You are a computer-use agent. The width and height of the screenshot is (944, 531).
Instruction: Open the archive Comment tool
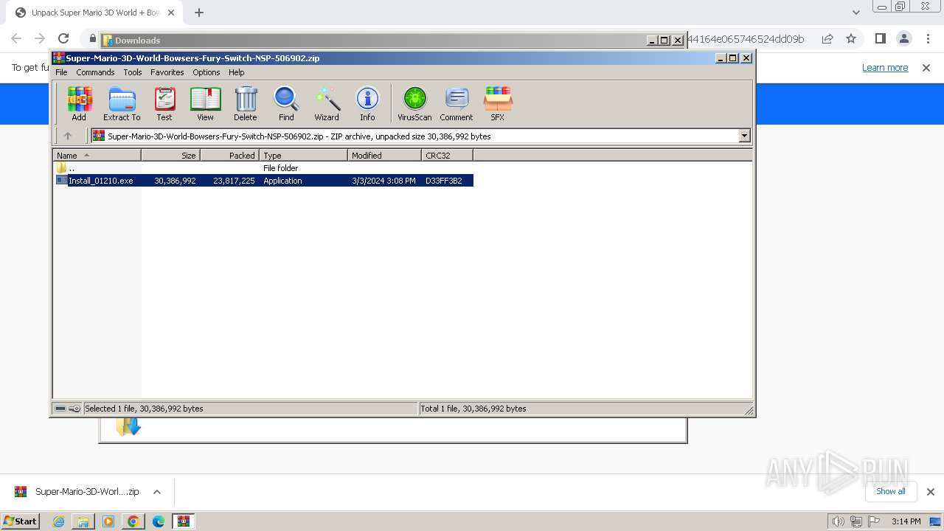click(457, 103)
